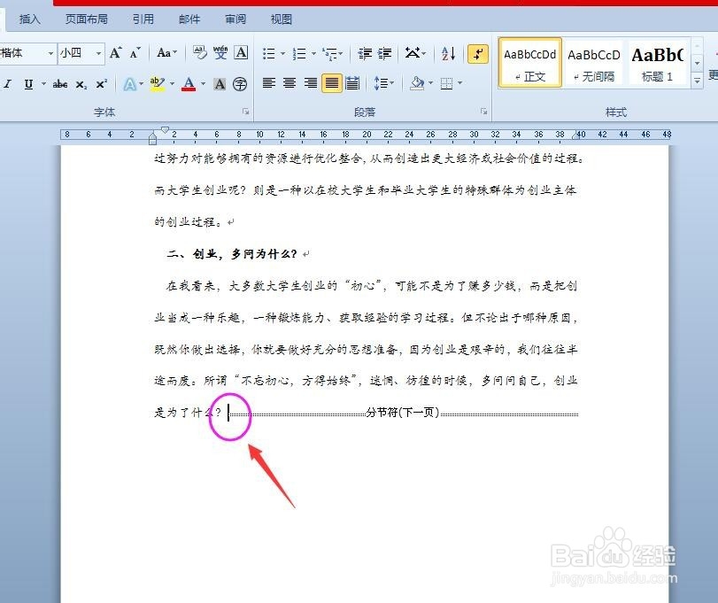Toggle Show/Hide paragraph marks
The image size is (718, 603).
(x=478, y=54)
